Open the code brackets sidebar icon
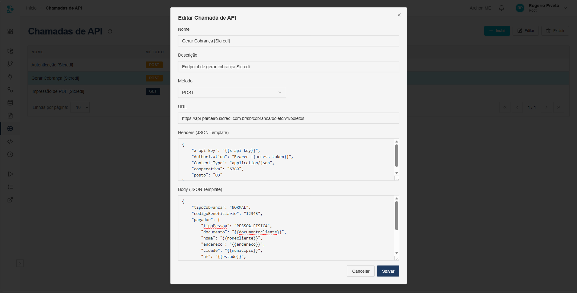 click(x=10, y=141)
